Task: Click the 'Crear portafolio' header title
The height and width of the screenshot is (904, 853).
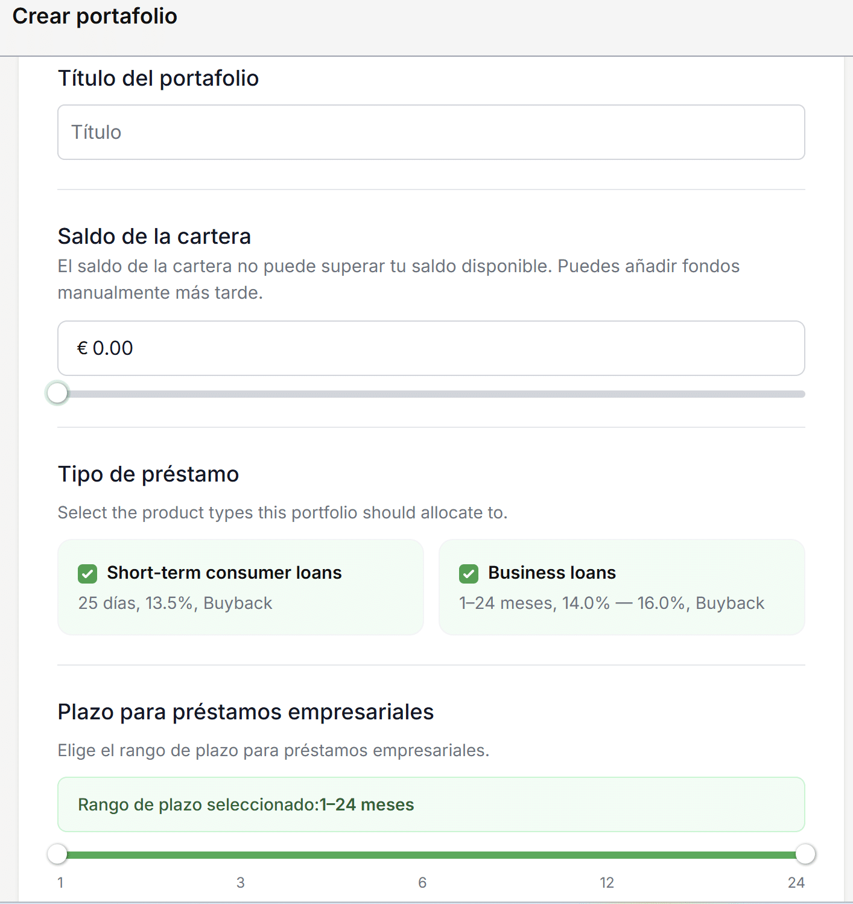Action: [x=95, y=16]
